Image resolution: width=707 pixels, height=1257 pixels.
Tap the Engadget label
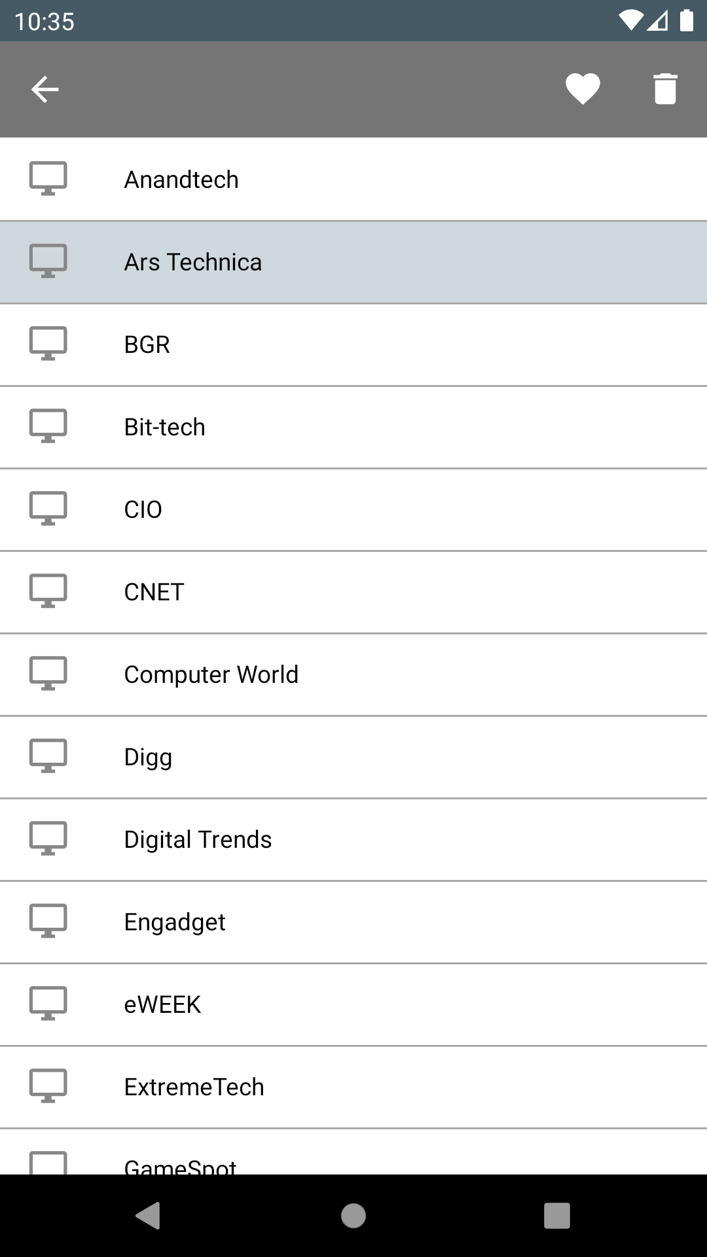pyautogui.click(x=175, y=922)
